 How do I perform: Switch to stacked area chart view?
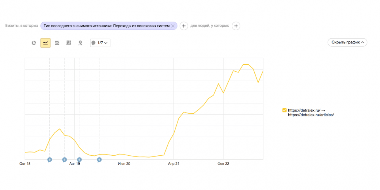(x=57, y=43)
